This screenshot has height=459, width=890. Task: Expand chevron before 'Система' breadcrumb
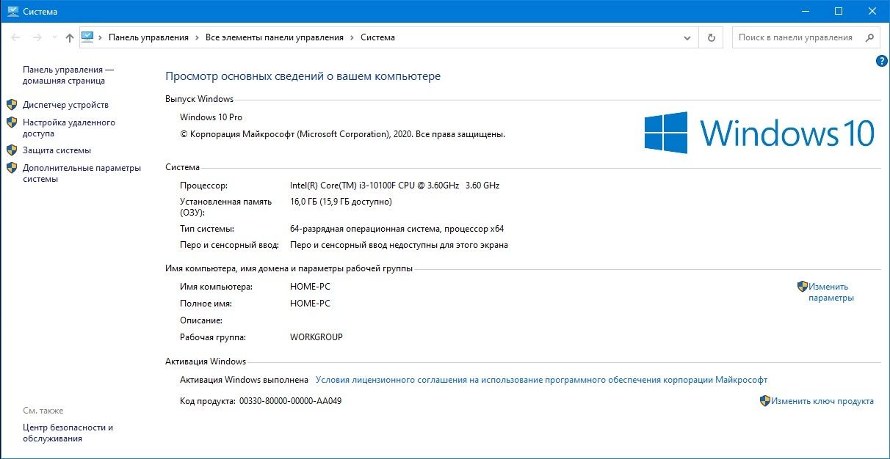352,37
